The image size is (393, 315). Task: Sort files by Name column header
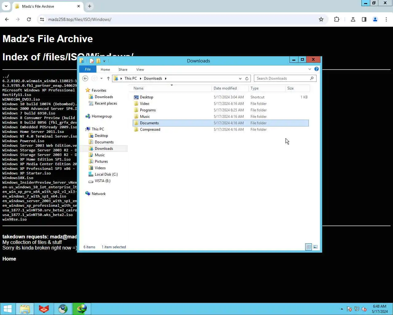tap(172, 88)
